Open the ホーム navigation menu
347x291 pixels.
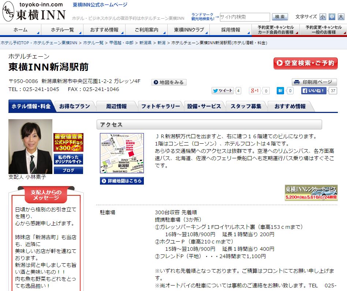coord(20,30)
